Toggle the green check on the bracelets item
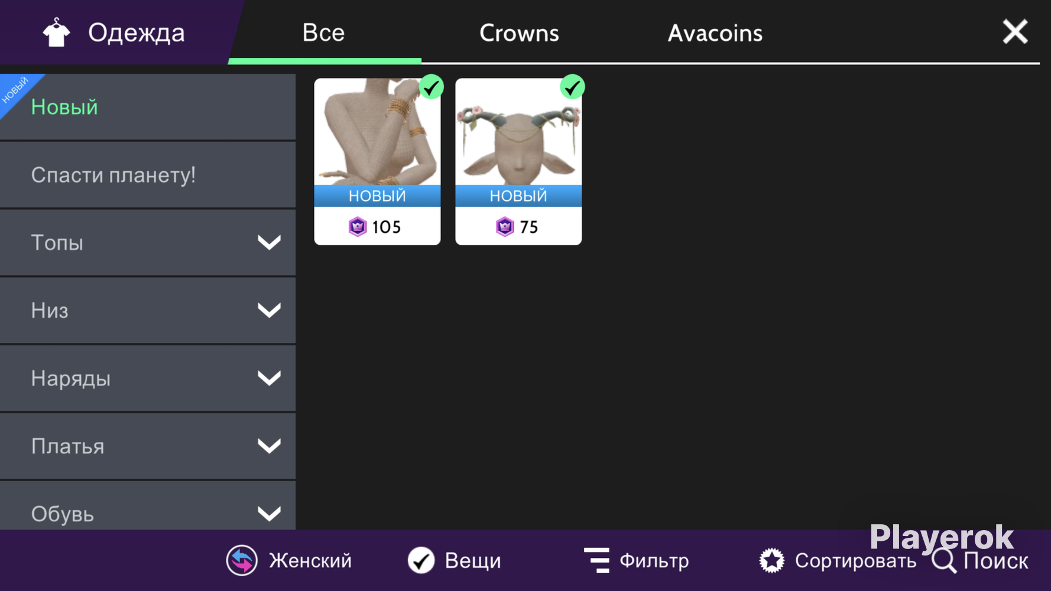Screen dimensions: 1051x591 [431, 87]
